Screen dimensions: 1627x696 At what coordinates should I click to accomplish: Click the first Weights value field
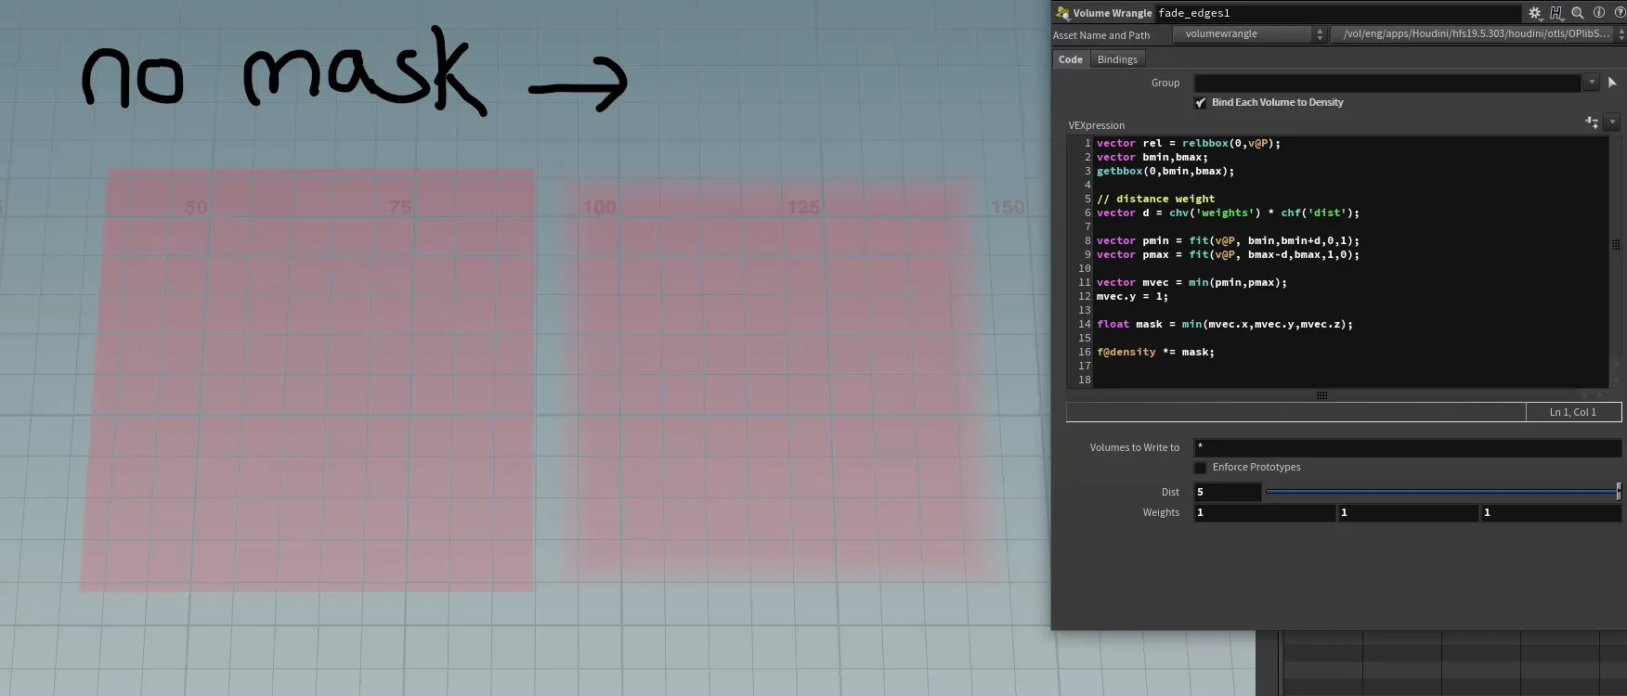1263,512
